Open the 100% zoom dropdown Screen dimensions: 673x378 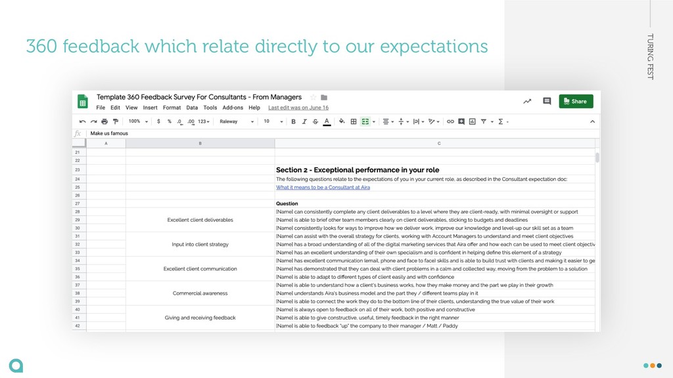138,121
